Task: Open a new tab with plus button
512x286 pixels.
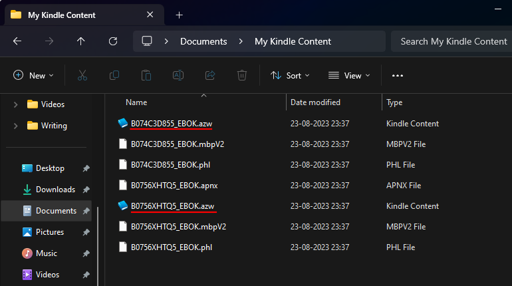Action: 179,15
